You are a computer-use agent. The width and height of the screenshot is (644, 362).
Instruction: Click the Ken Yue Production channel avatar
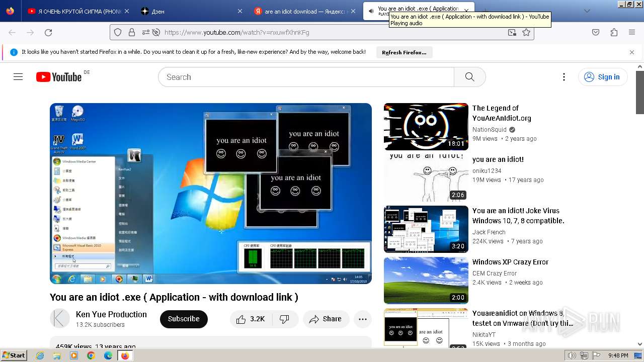coord(60,319)
